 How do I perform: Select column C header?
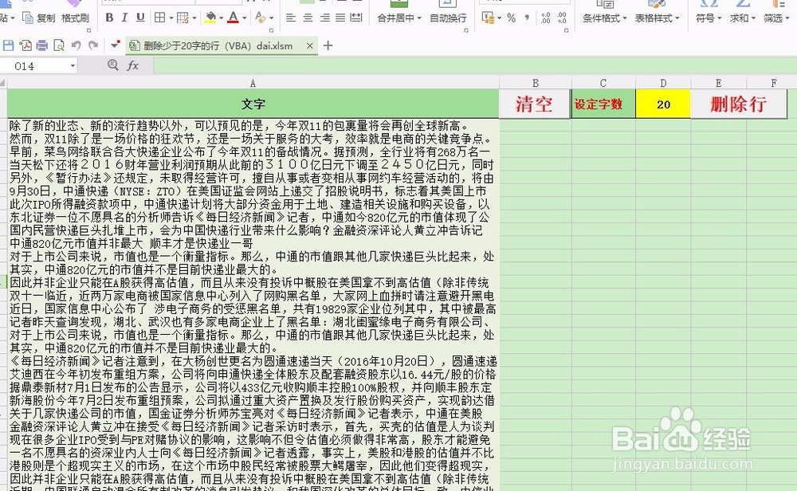(x=603, y=84)
